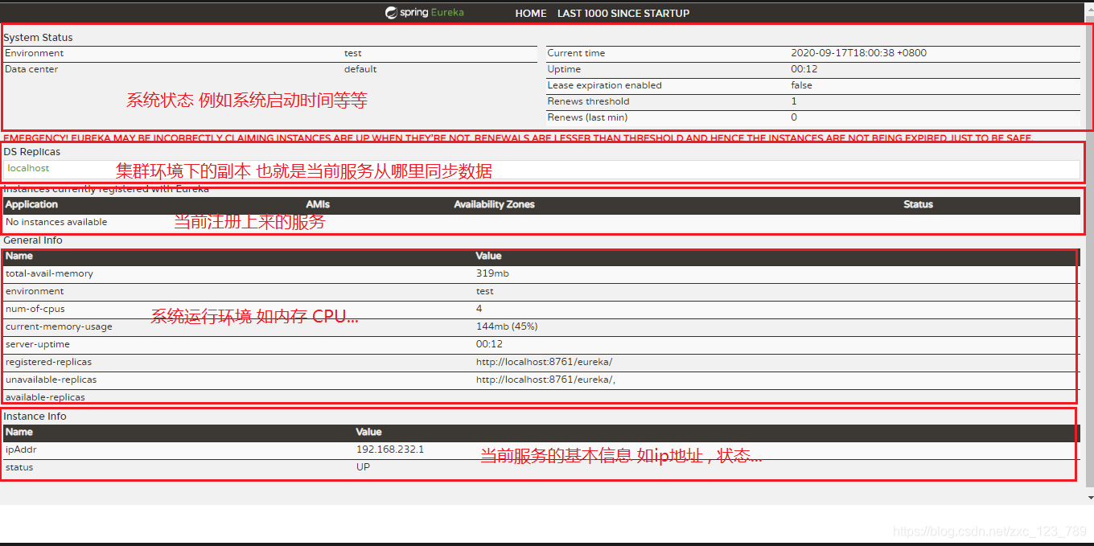Select the Uptime value 00:12

pyautogui.click(x=804, y=69)
